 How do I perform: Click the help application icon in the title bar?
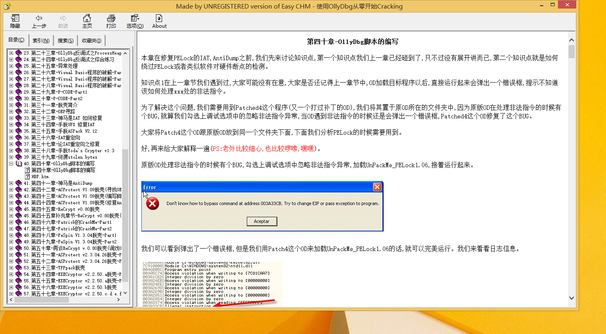point(7,6)
